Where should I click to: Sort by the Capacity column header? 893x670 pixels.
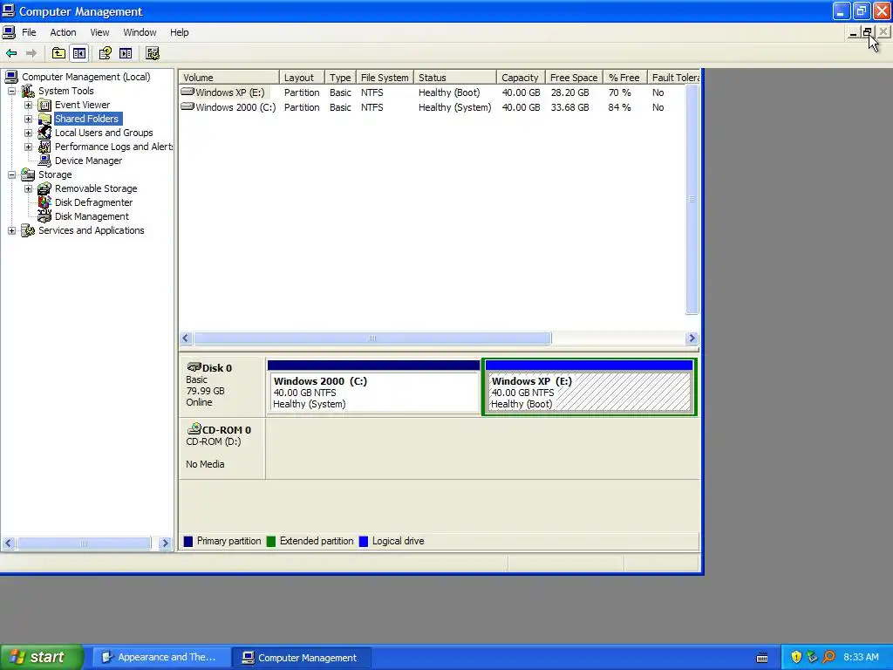pyautogui.click(x=521, y=78)
